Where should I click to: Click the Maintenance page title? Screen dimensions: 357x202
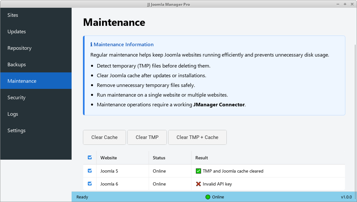point(114,22)
